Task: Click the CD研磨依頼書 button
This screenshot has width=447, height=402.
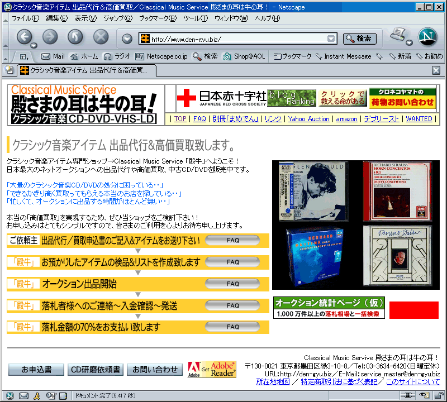Action: click(96, 370)
